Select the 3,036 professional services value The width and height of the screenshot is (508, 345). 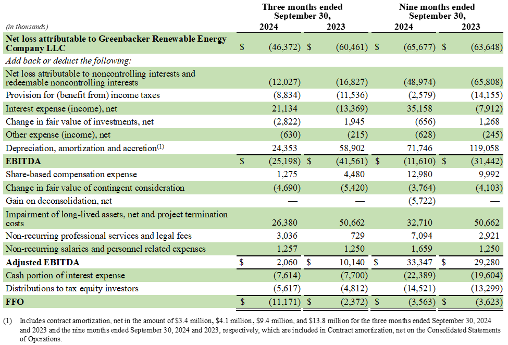(x=287, y=236)
